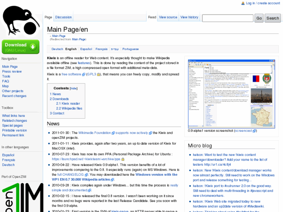Hide the Contents table via hide link
Screen dimensions: 283x212
coord(74,88)
